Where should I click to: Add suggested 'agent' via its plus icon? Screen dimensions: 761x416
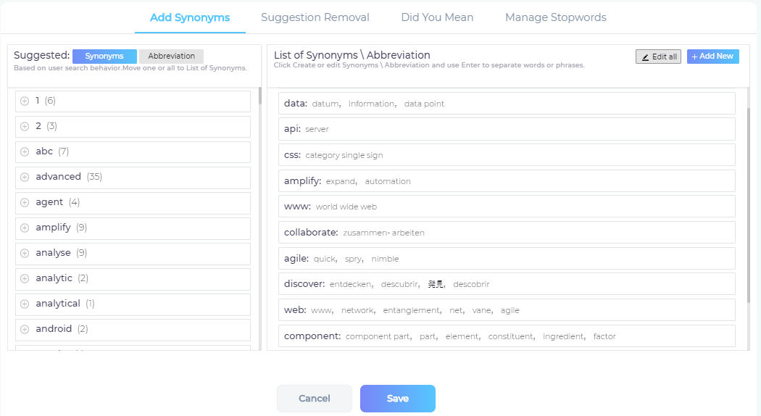click(x=25, y=202)
